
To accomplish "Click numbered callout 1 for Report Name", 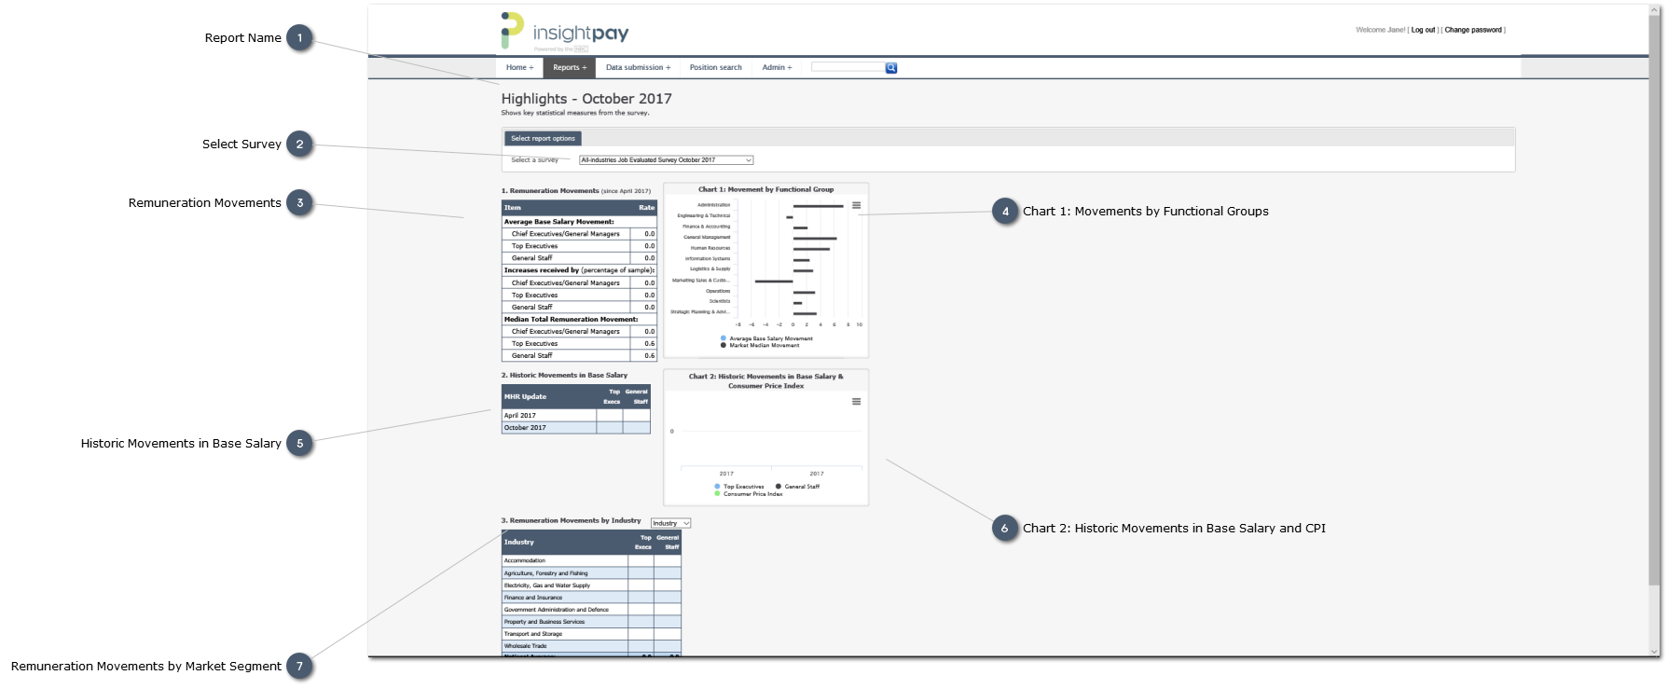I will 299,38.
